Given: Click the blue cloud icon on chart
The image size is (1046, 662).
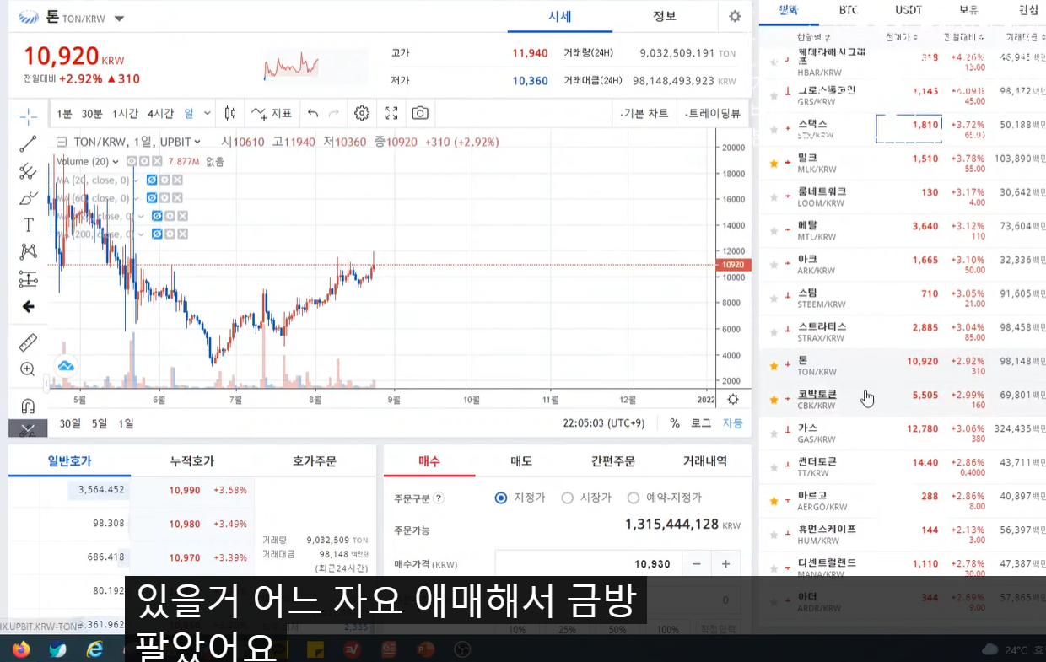Looking at the screenshot, I should tap(66, 365).
